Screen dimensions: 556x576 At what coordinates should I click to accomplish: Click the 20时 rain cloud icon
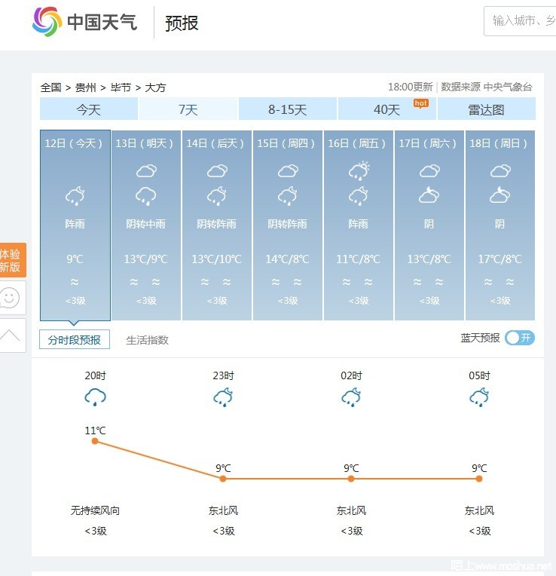pyautogui.click(x=95, y=397)
